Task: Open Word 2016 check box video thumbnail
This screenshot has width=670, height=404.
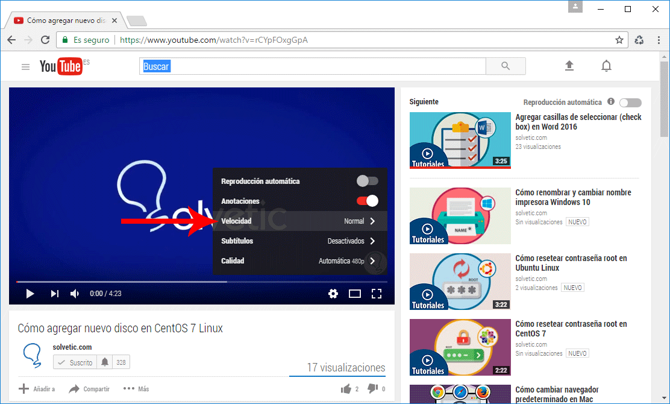Action: [x=460, y=140]
